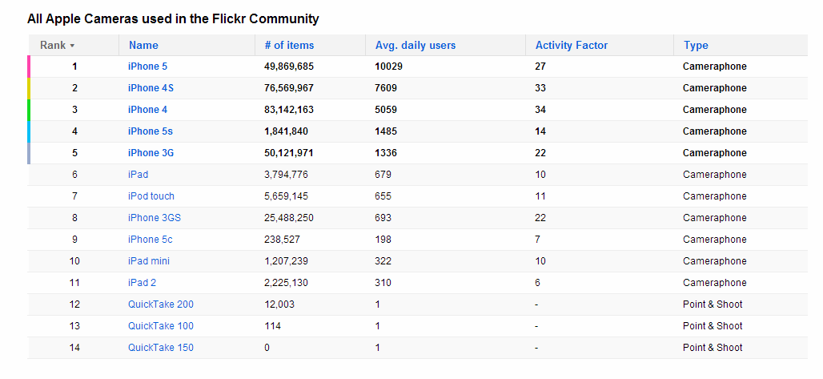Click the cyan color bar beside iPhone 5s

(x=30, y=131)
